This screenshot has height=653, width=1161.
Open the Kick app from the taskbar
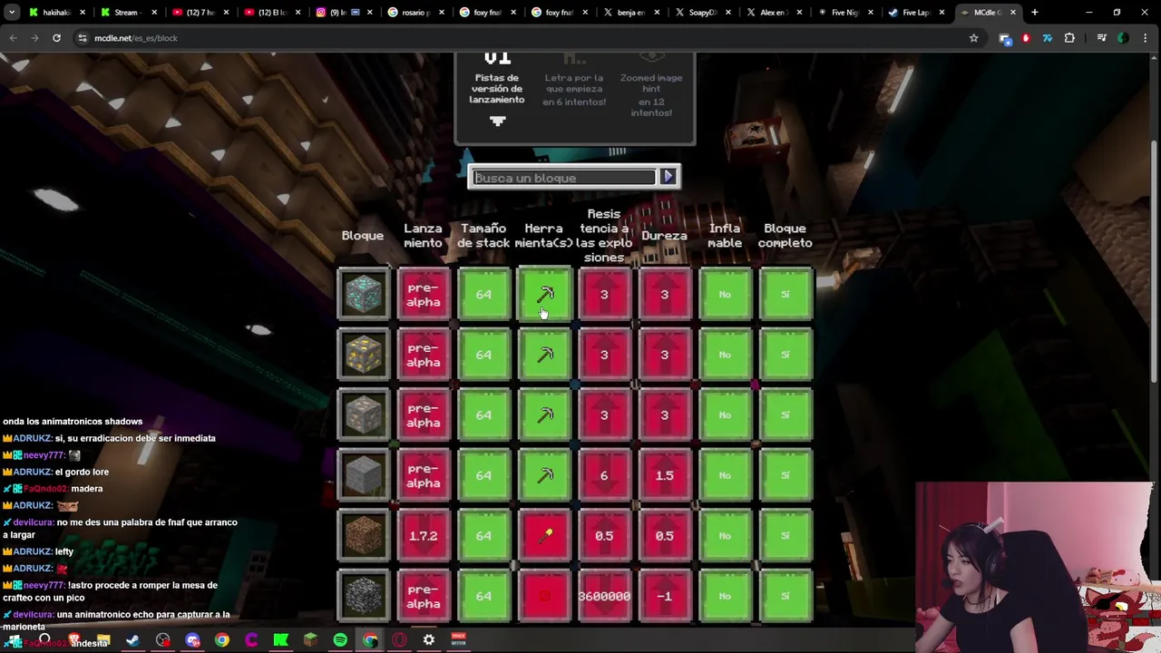click(281, 640)
